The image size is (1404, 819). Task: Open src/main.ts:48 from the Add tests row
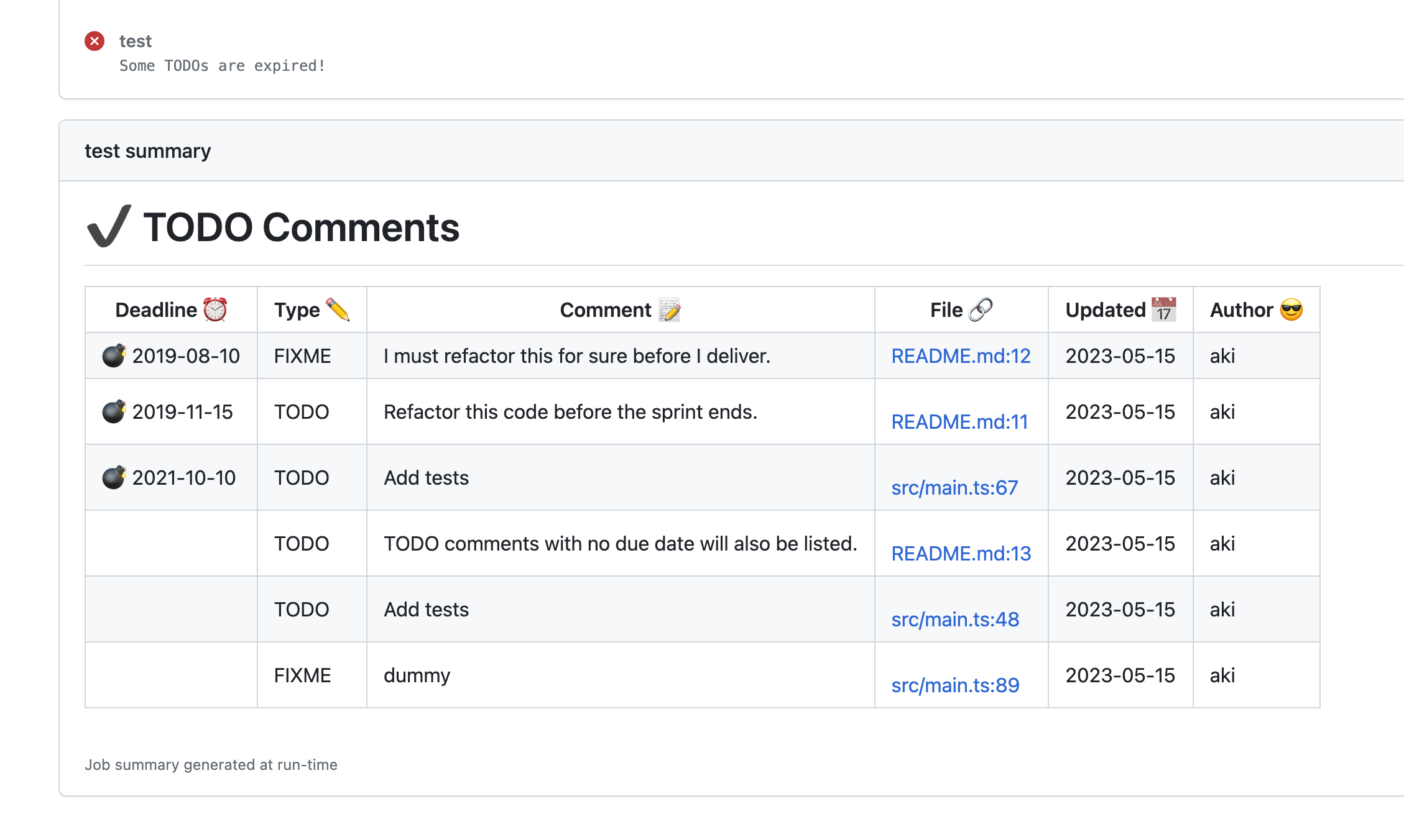[954, 619]
